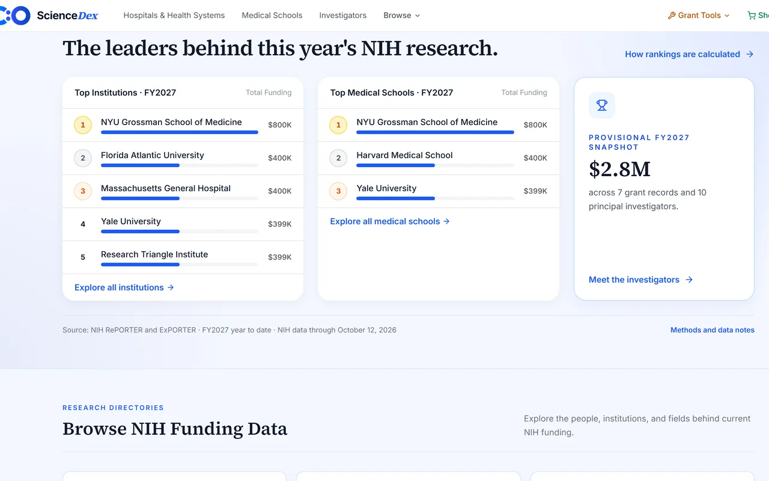Click rank 1 badge in Top Medical Schools
This screenshot has width=769, height=481.
338,125
